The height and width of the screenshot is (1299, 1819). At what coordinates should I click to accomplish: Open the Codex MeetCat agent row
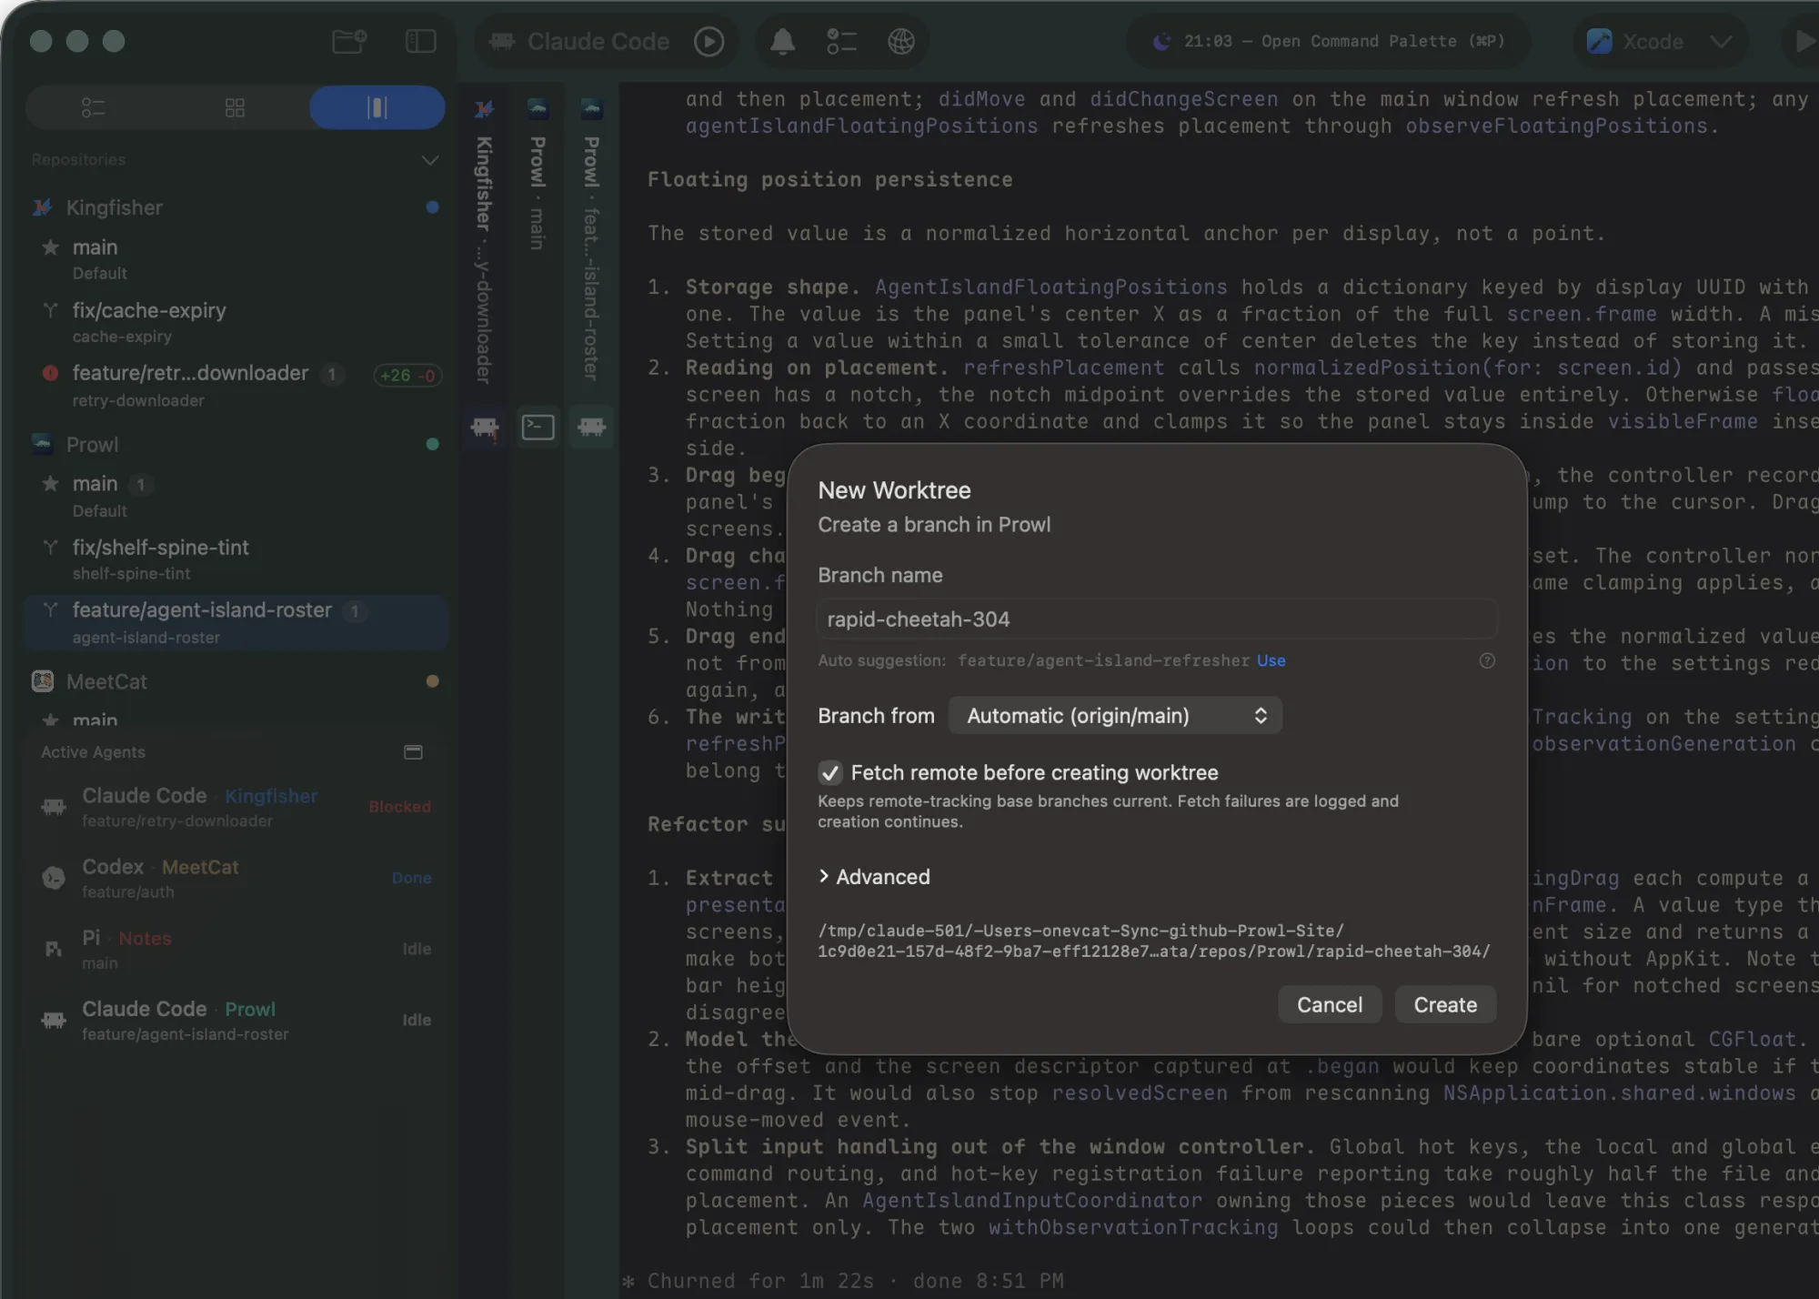point(236,878)
